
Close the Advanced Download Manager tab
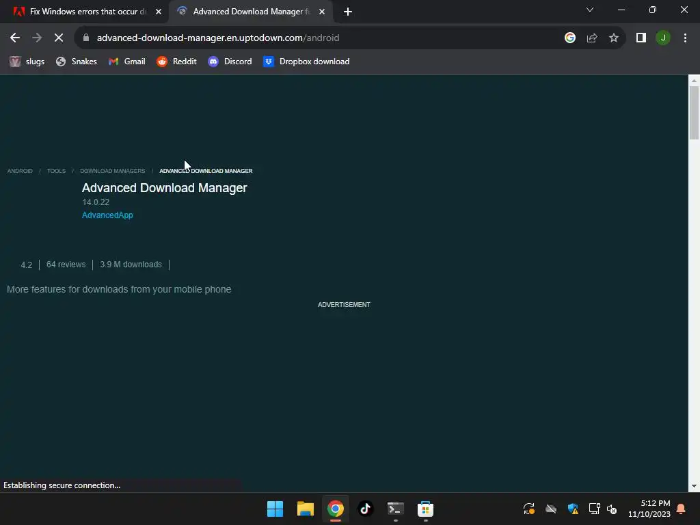322,12
